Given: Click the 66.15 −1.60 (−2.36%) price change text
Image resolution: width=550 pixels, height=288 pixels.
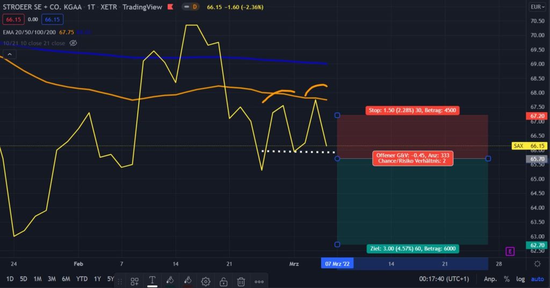Looking at the screenshot, I should tap(235, 7).
